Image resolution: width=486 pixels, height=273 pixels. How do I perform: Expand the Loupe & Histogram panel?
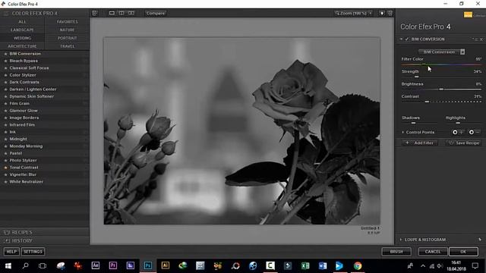[x=401, y=240]
